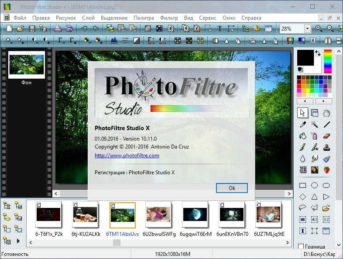Increase brightness with the sun plus icon
Viewport: 343px width, 259px height.
point(21,41)
